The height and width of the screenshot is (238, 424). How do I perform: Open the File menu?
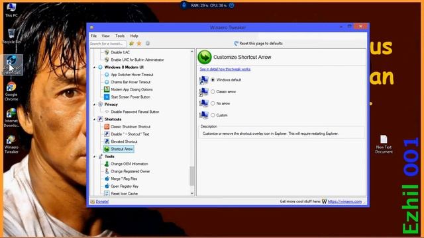(94, 36)
